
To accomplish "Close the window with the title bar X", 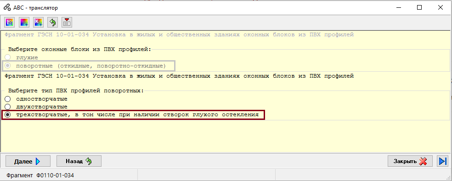I will click(x=441, y=7).
